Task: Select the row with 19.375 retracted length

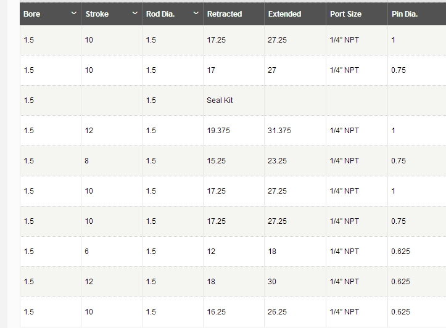Action: (x=233, y=131)
